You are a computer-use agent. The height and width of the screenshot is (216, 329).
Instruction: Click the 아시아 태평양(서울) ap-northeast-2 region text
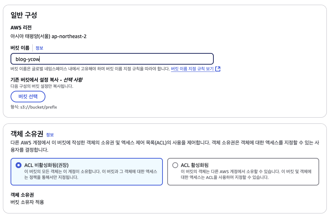(x=48, y=36)
